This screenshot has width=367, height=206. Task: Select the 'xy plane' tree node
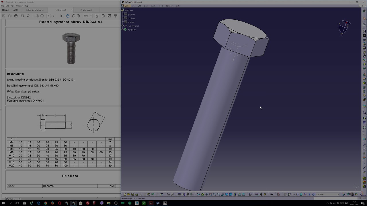pos(131,14)
